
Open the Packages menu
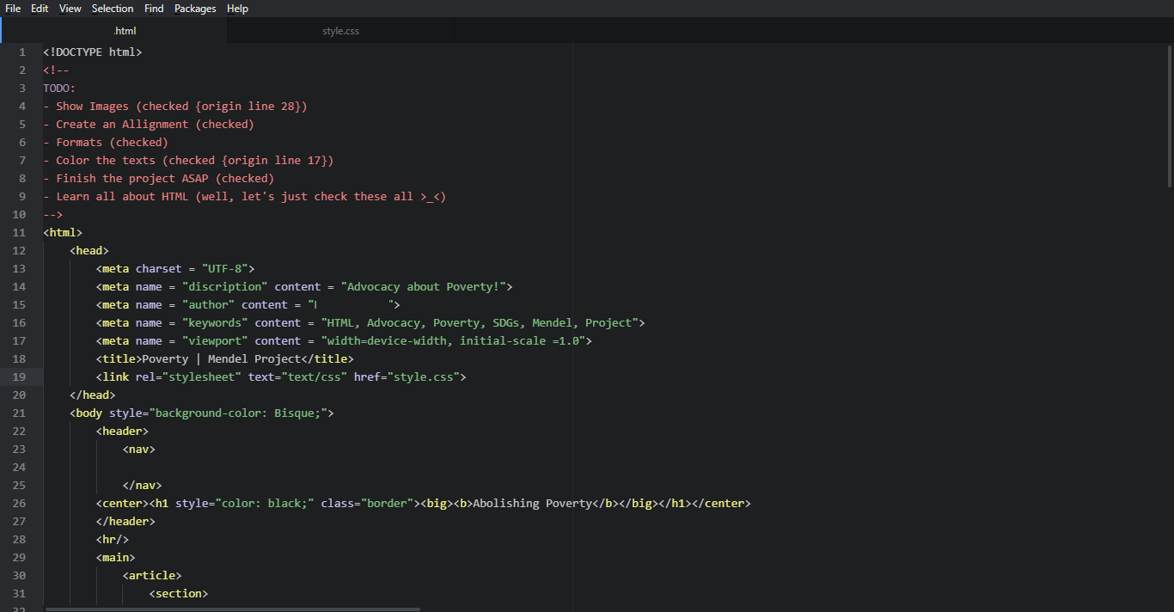pyautogui.click(x=195, y=9)
